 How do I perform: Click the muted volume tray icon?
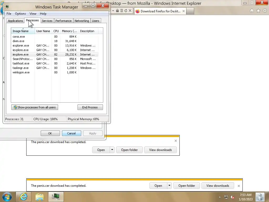pos(232,197)
